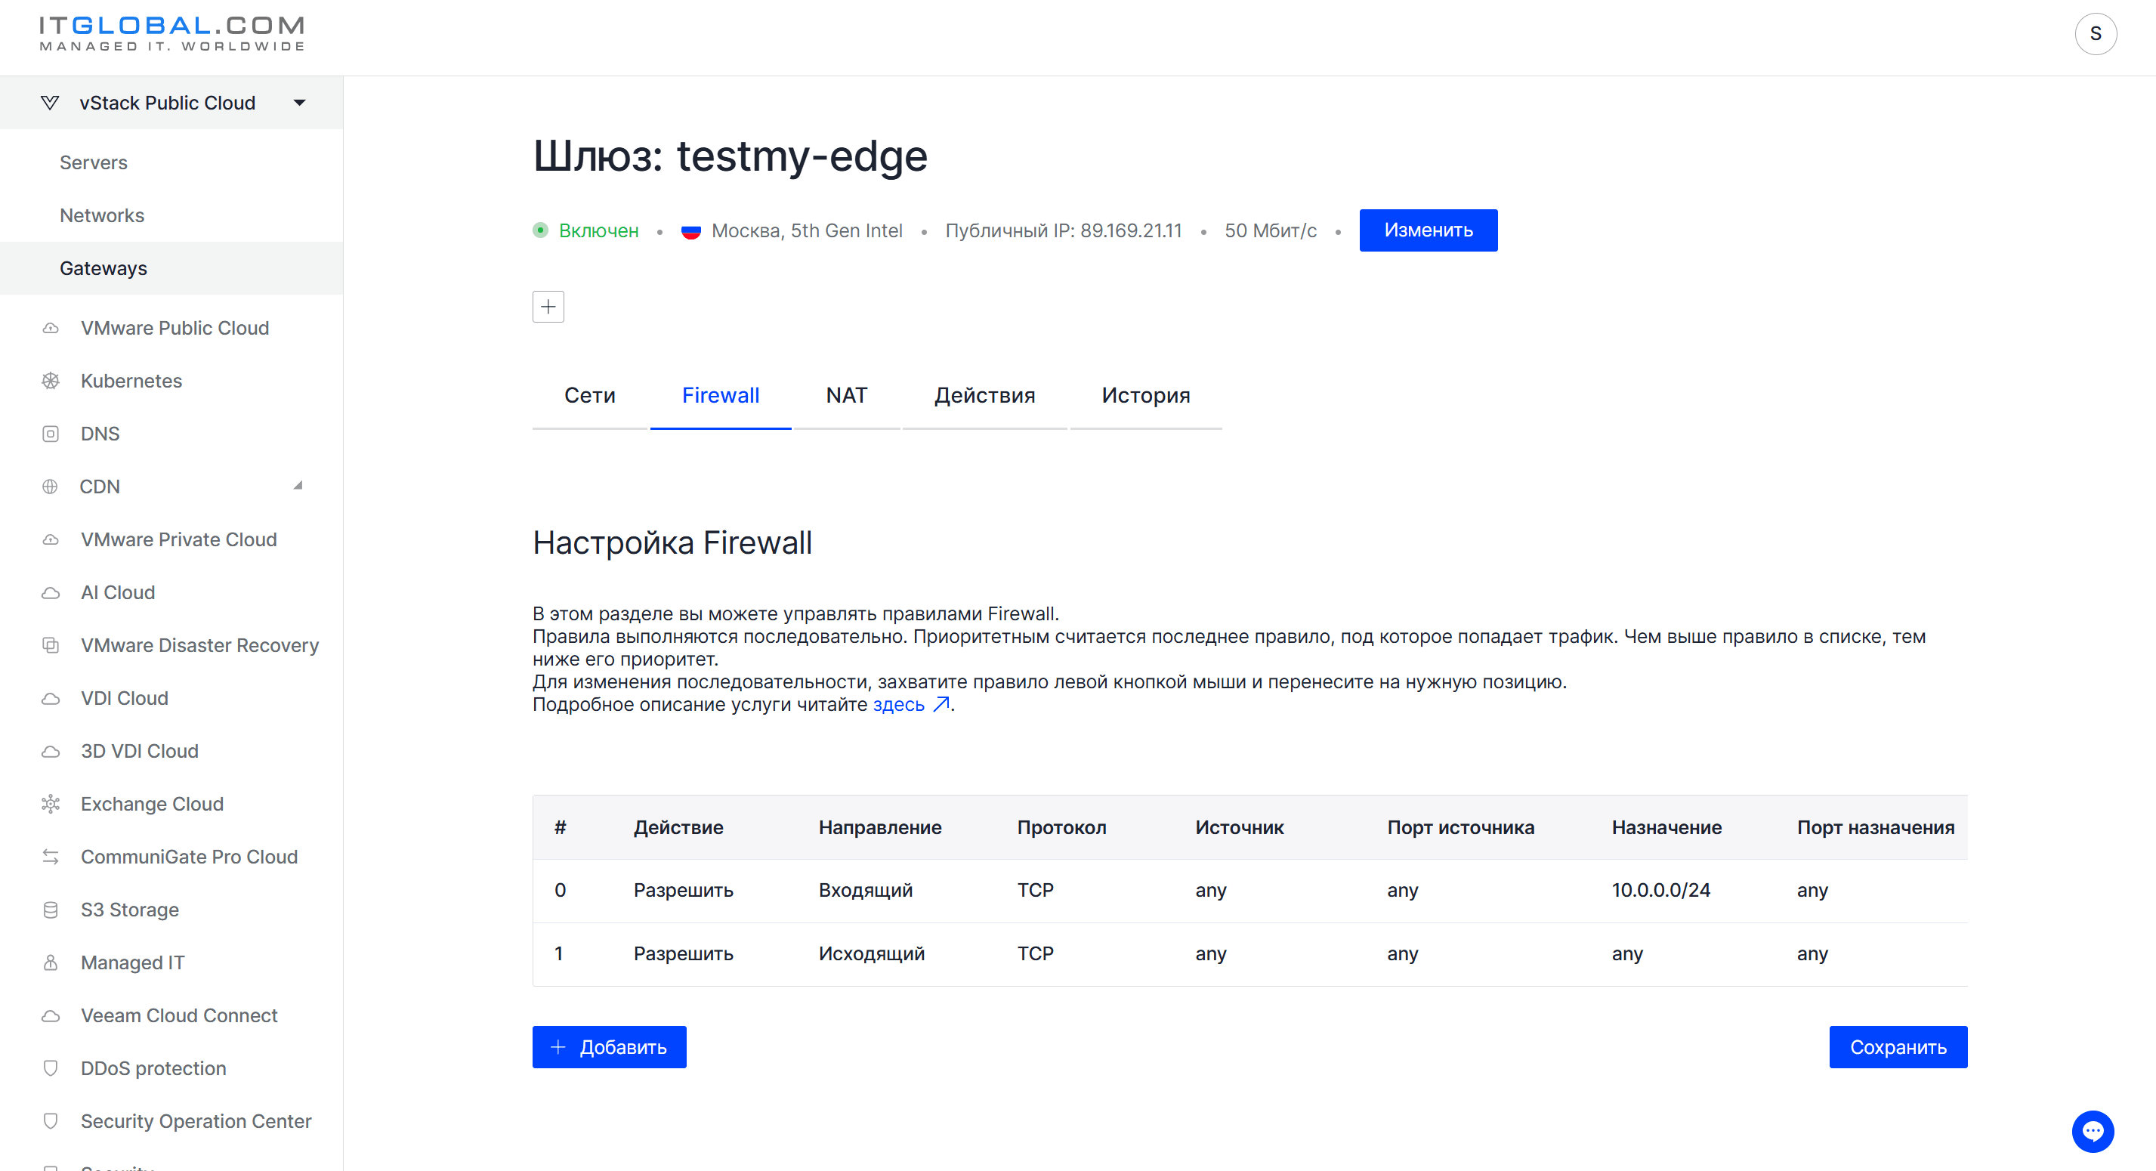Click the Kubernetes wheel icon

click(x=50, y=381)
